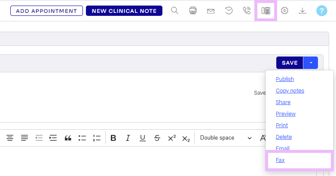
Task: Click the New Clinical Note button
Action: click(x=124, y=11)
